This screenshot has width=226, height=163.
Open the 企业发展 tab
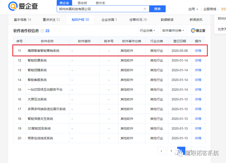tap(109, 20)
